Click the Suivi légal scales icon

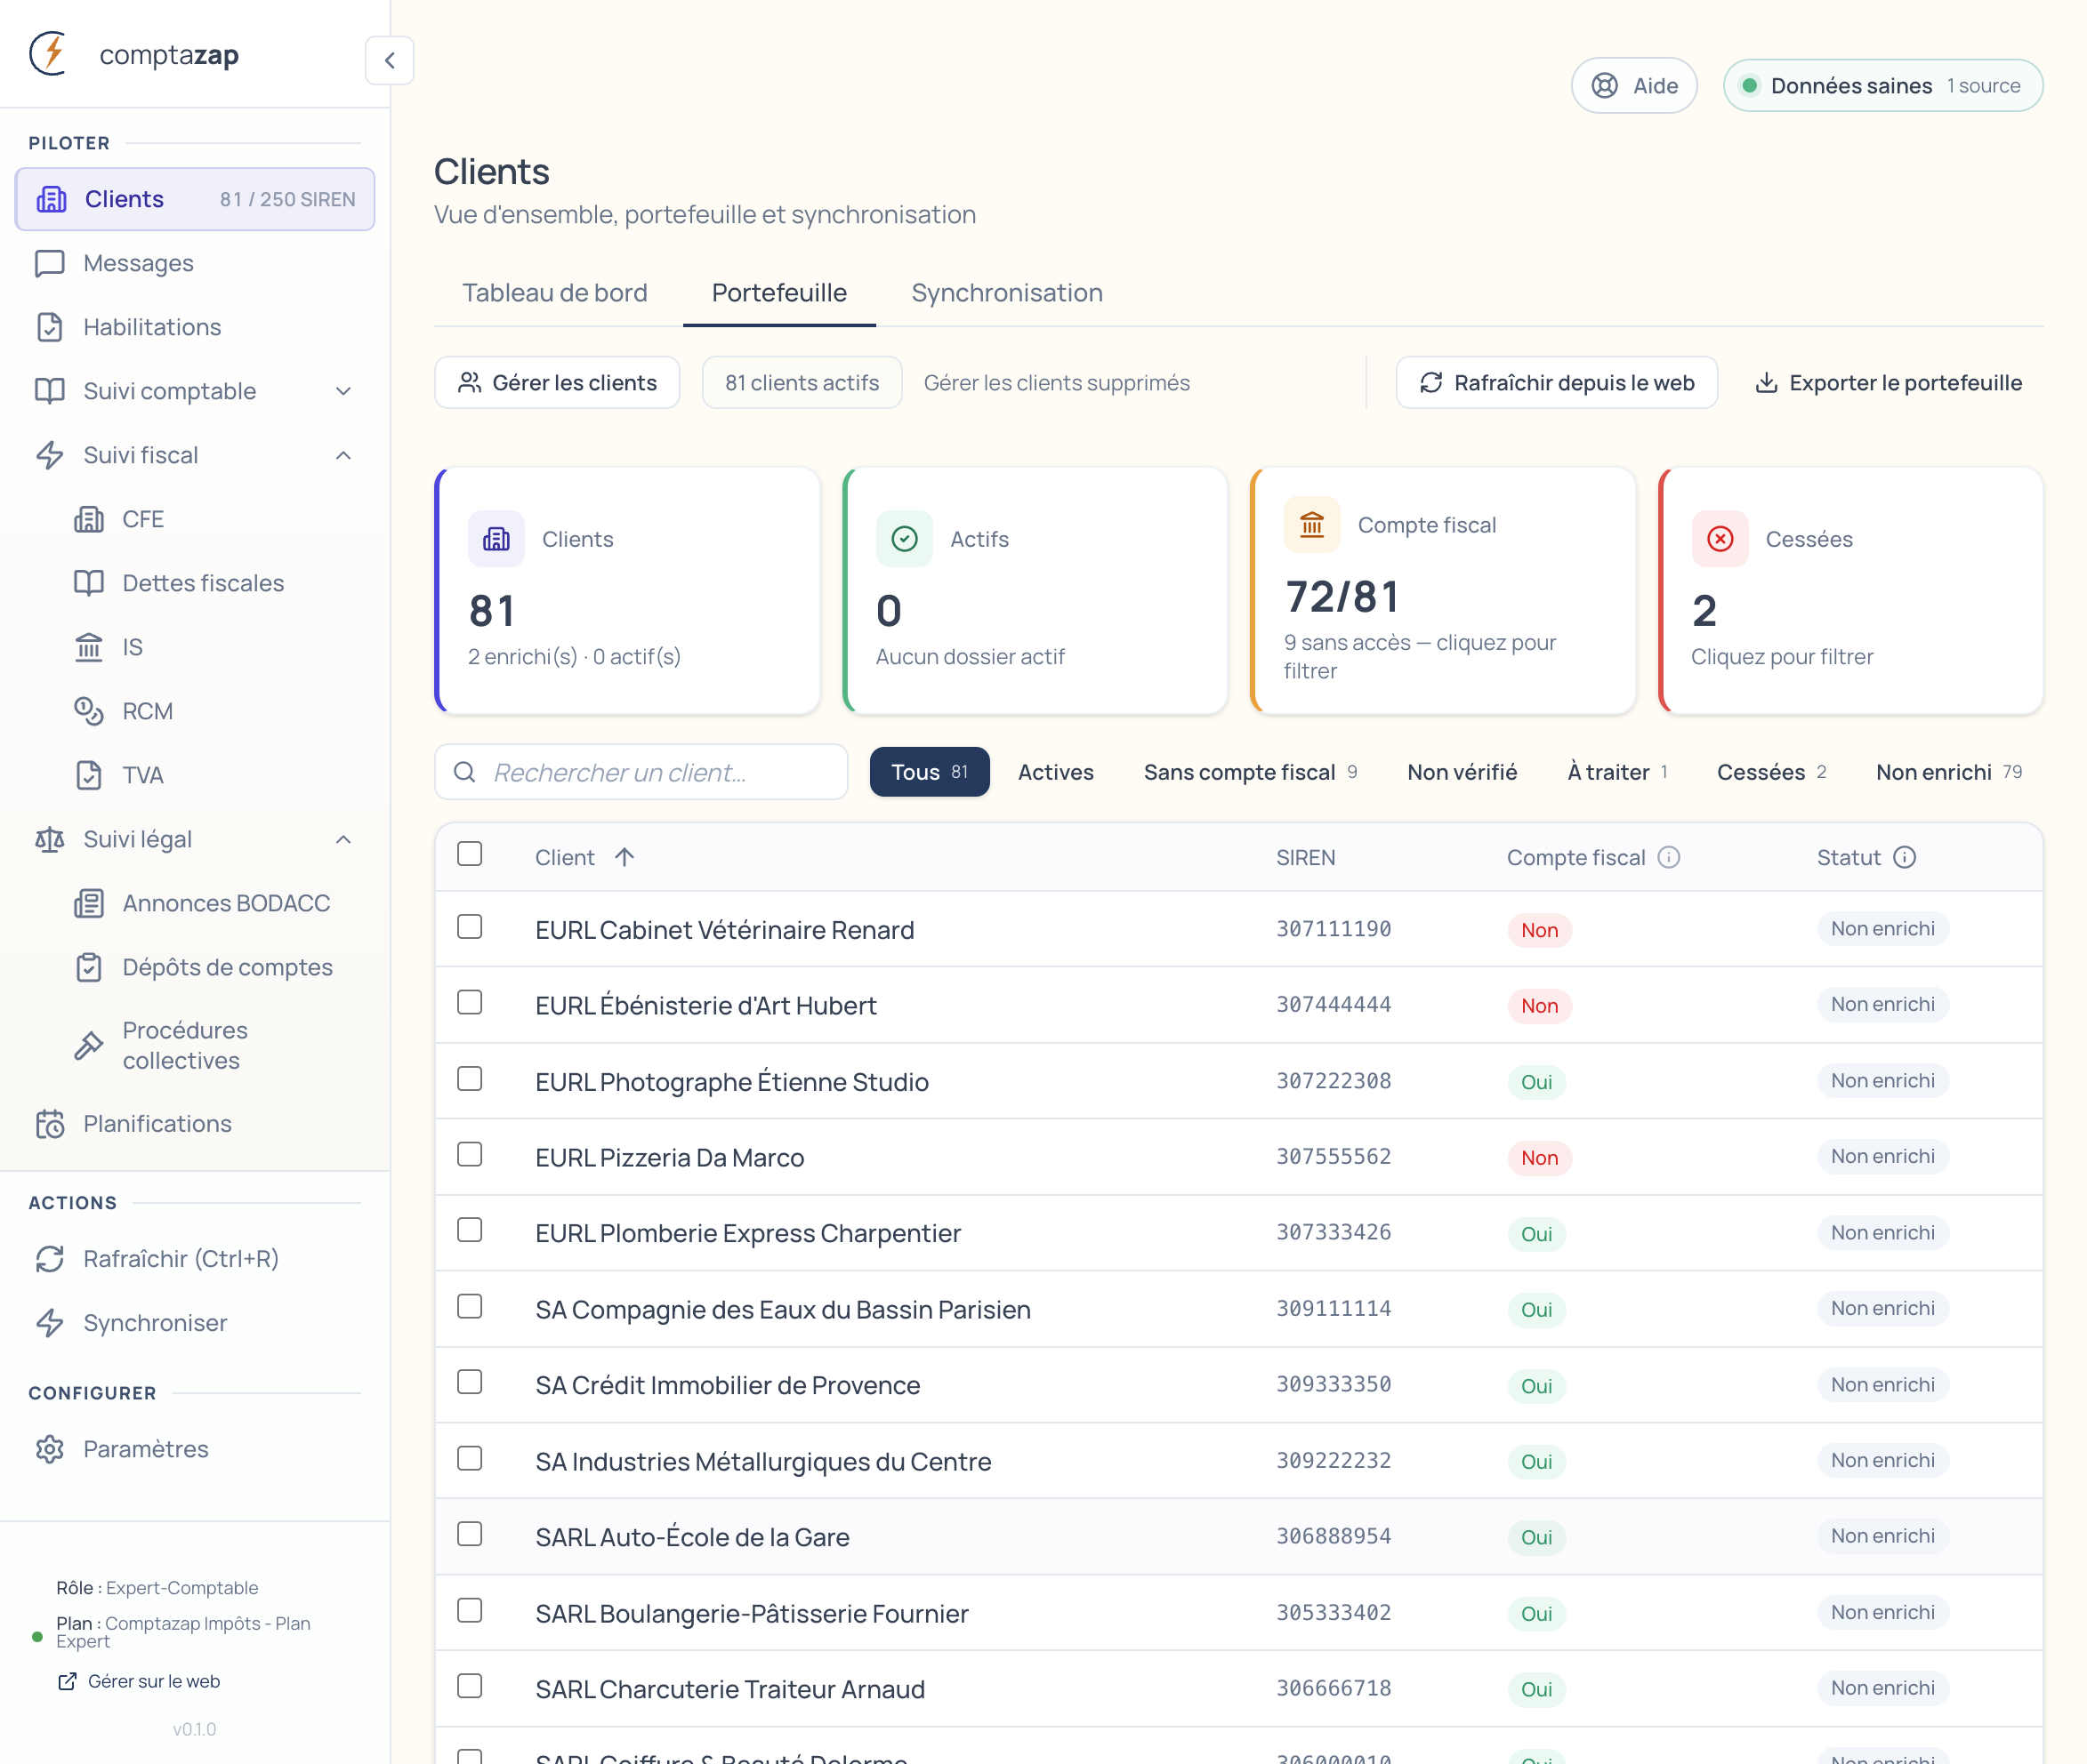50,839
